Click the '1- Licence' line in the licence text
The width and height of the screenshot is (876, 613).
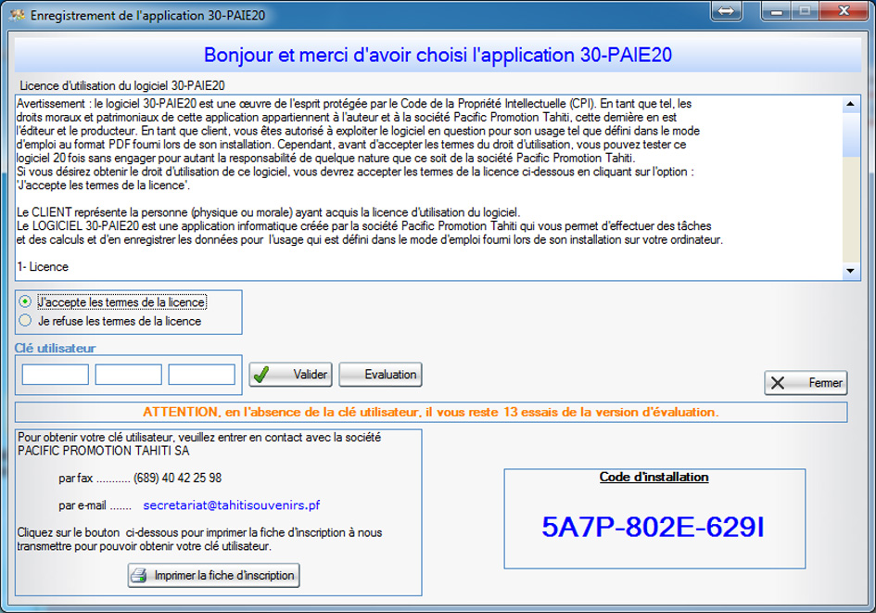(x=43, y=266)
